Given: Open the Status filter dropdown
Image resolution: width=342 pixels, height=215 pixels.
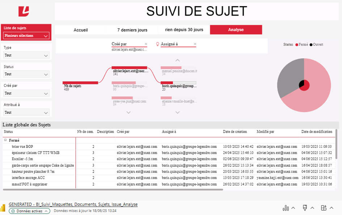Looking at the screenshot, I should coord(26,74).
